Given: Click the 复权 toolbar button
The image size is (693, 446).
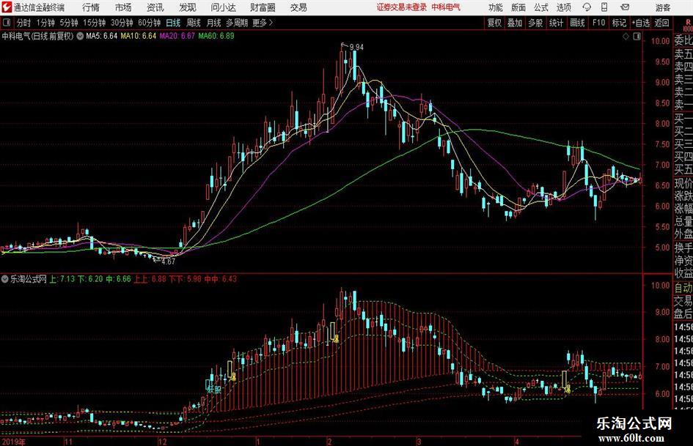Looking at the screenshot, I should (x=494, y=23).
